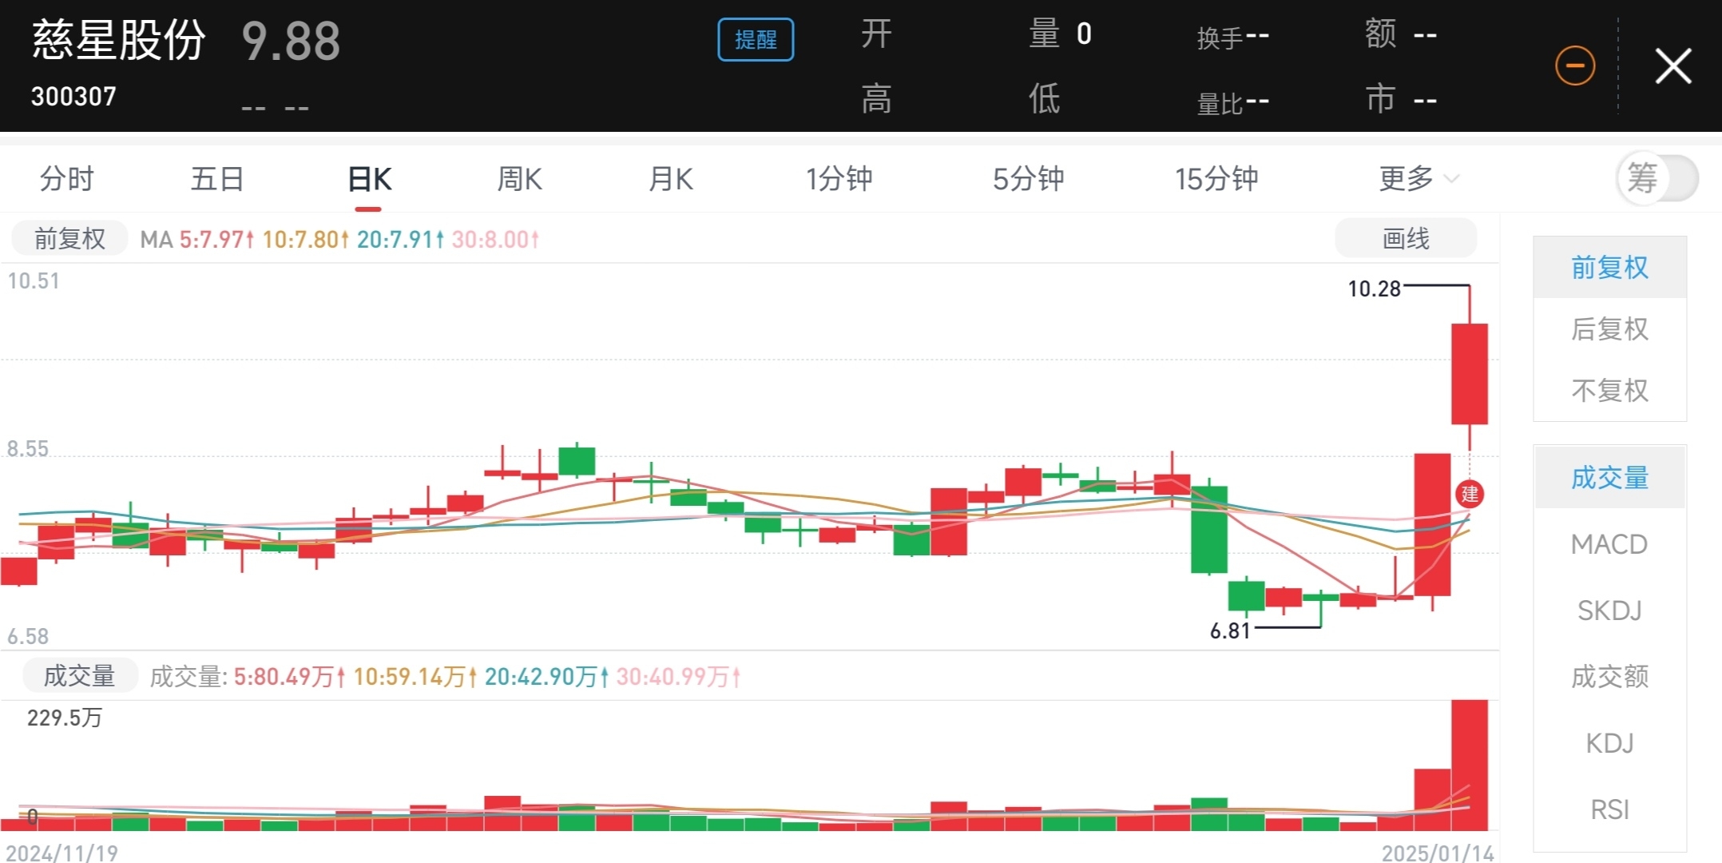Screen dimensions: 1722x863
Task: Switch to the 周K tab
Action: 519,178
